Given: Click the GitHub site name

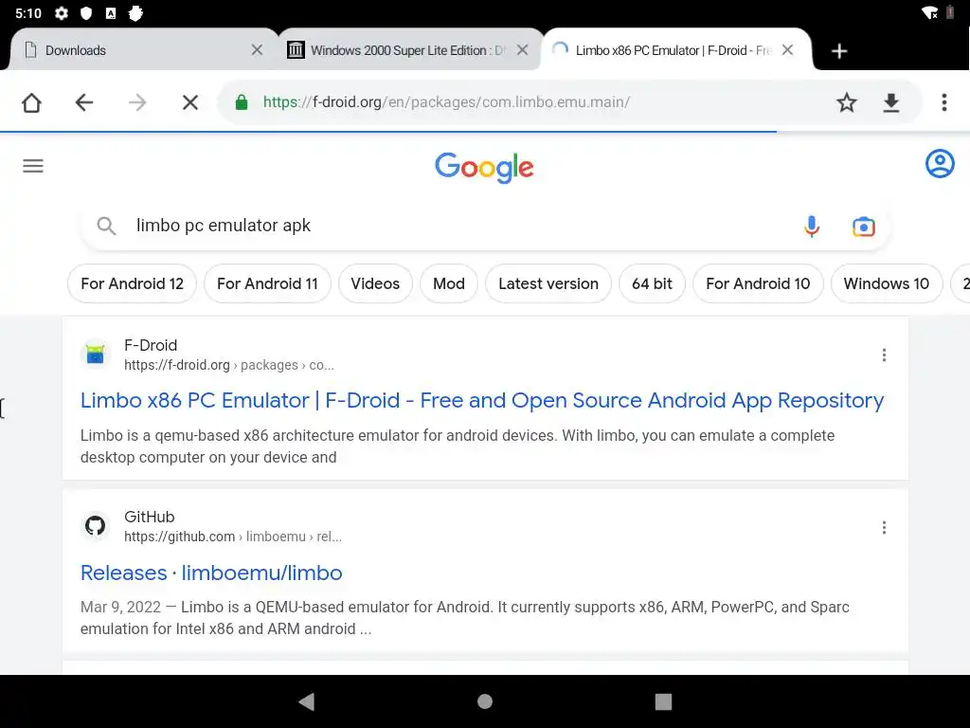Looking at the screenshot, I should click(149, 517).
